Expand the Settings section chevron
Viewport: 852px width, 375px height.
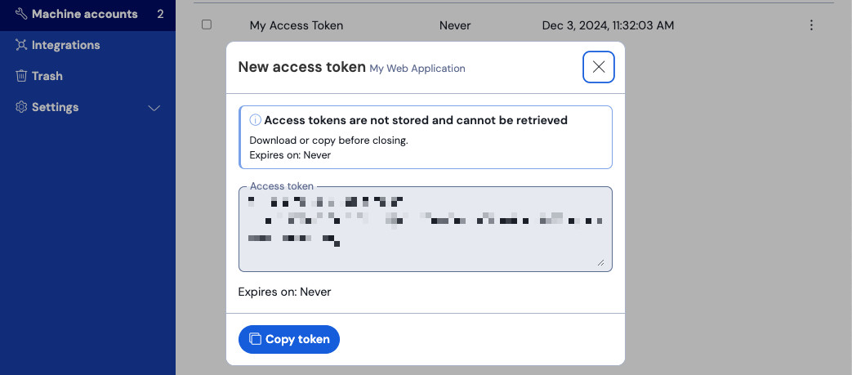tap(154, 108)
